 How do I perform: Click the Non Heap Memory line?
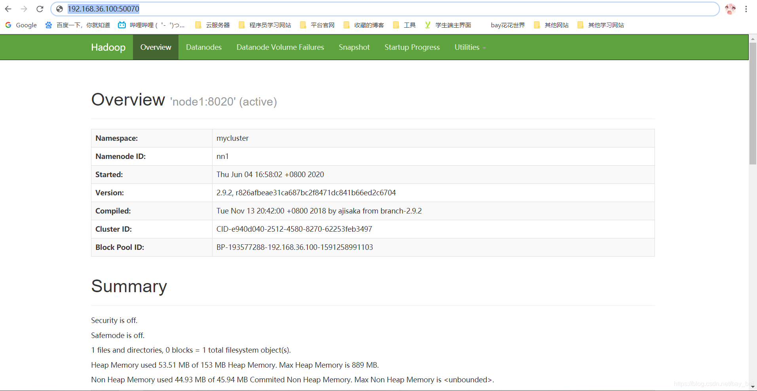coord(292,380)
